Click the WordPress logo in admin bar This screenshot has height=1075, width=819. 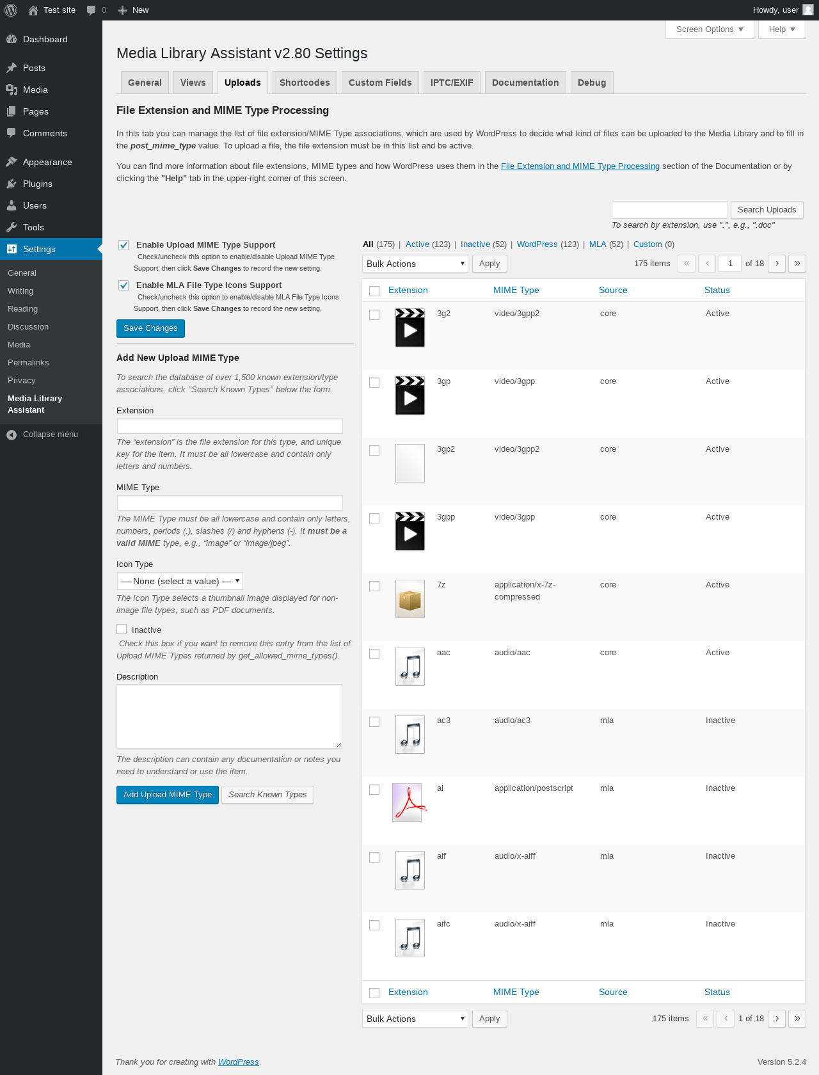point(11,10)
